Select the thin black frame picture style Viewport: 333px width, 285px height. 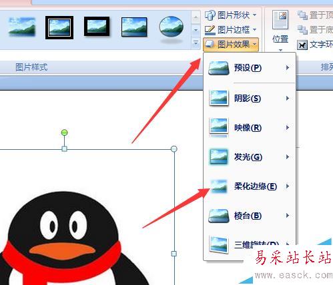(x=134, y=27)
